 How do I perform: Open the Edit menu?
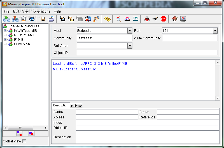click(x=16, y=11)
